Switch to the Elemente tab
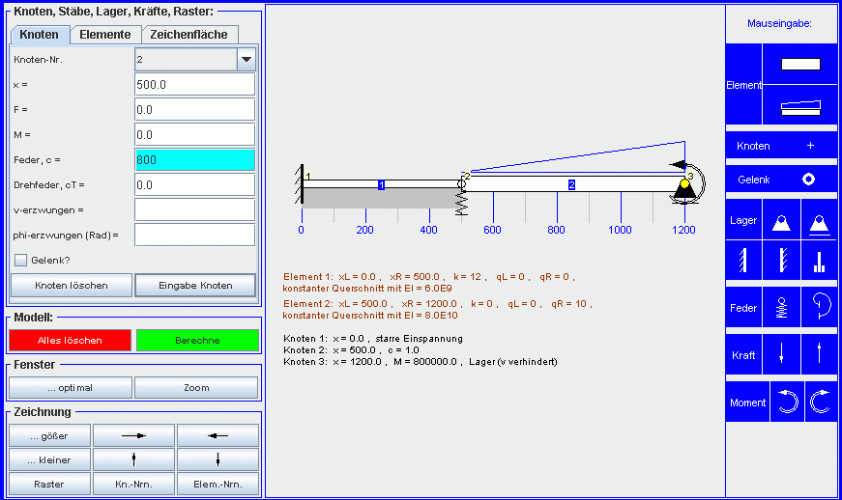Image resolution: width=842 pixels, height=500 pixels. click(x=105, y=35)
